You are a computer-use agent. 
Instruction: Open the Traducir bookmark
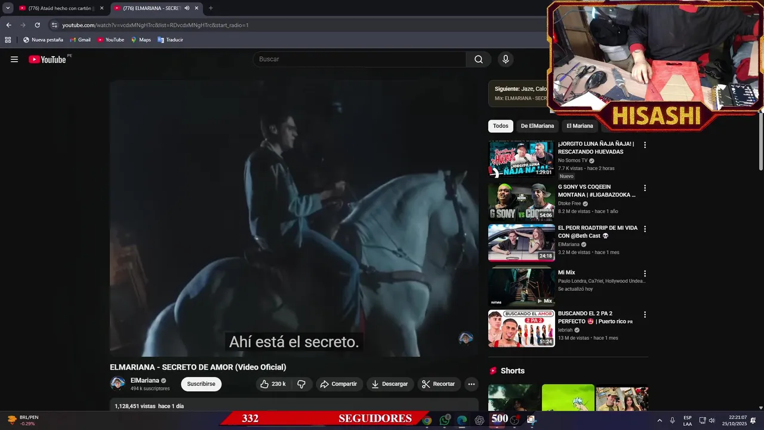[x=170, y=40]
